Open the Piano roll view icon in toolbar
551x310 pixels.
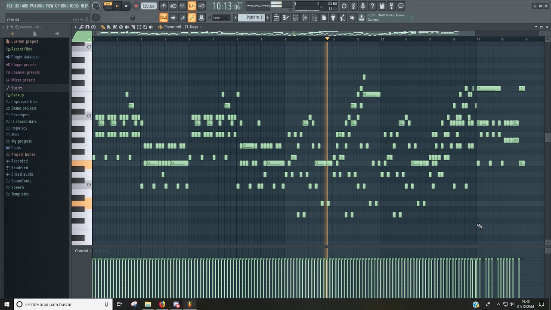286,18
